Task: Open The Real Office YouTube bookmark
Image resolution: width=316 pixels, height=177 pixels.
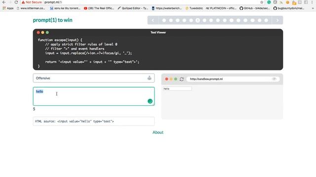Action: click(99, 8)
